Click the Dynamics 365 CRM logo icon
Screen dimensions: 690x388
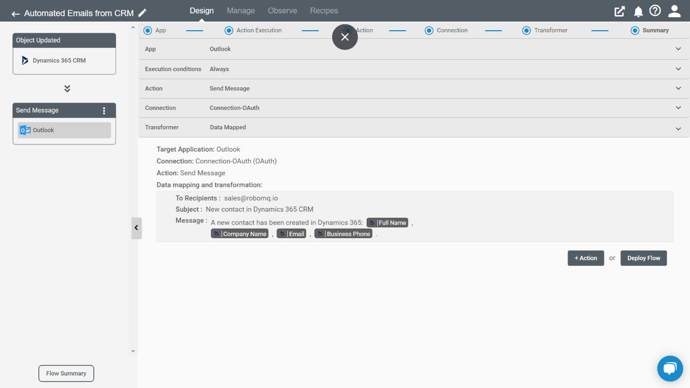point(25,60)
